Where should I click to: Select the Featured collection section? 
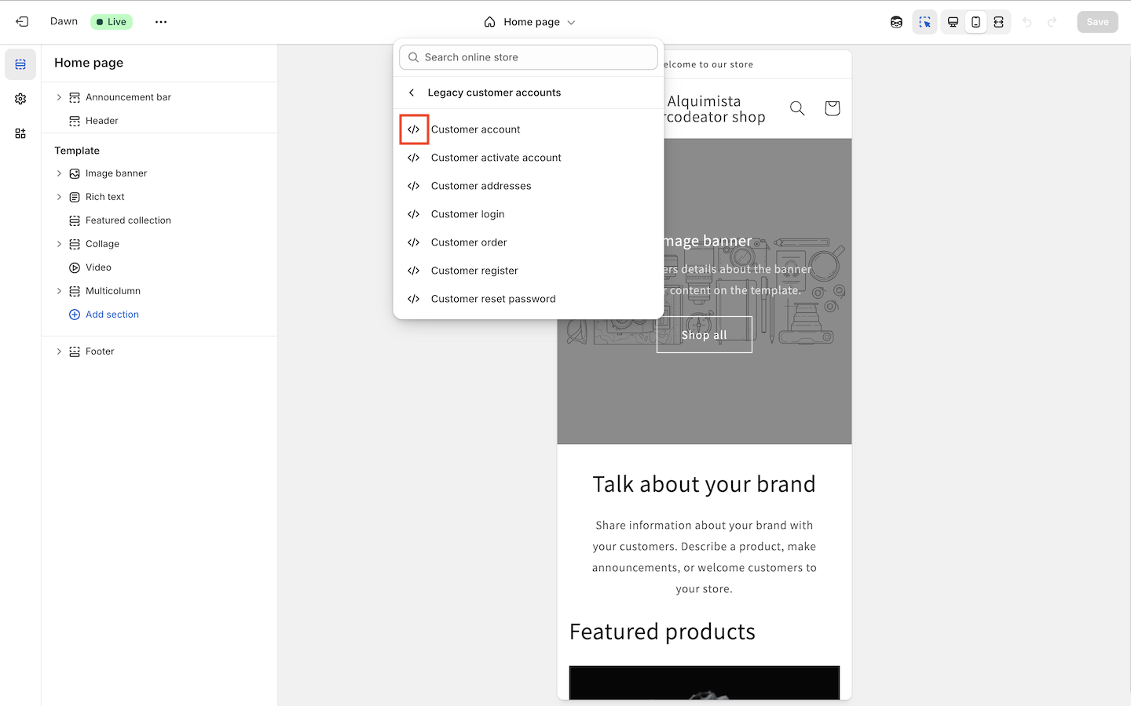tap(128, 220)
